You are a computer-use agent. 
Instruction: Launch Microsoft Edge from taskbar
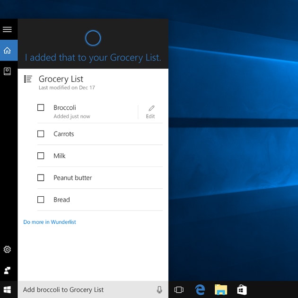pos(200,289)
